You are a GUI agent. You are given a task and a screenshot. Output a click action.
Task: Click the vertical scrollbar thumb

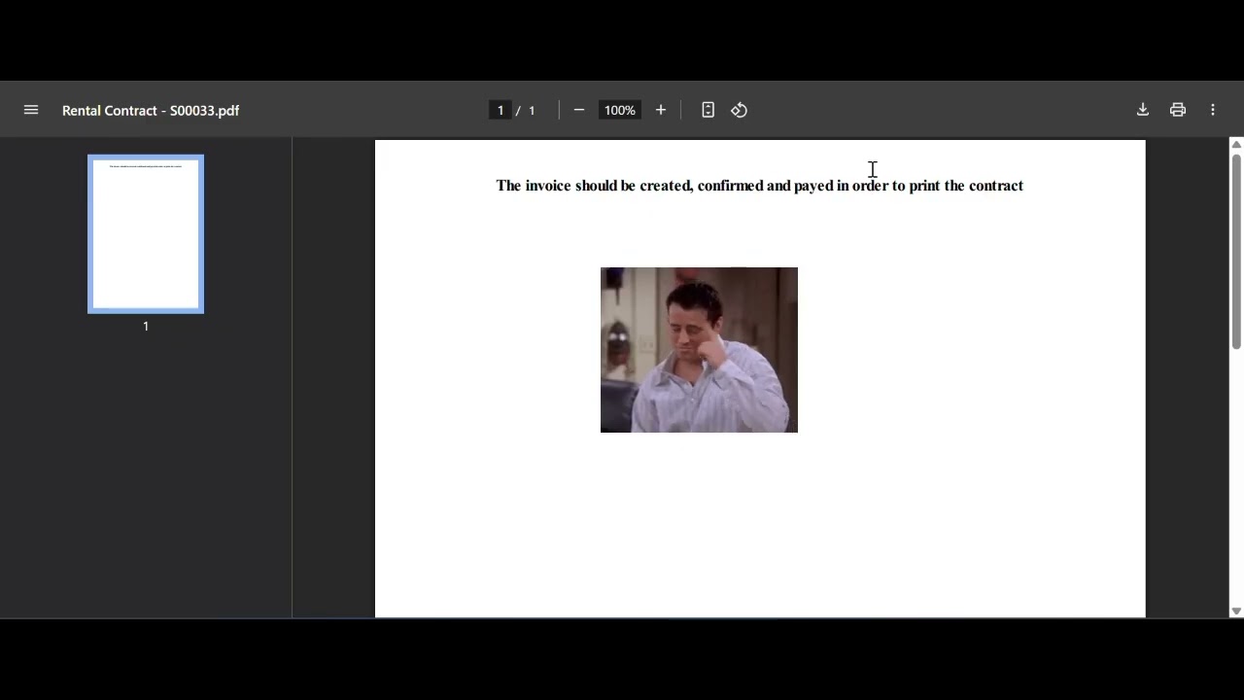point(1236,250)
